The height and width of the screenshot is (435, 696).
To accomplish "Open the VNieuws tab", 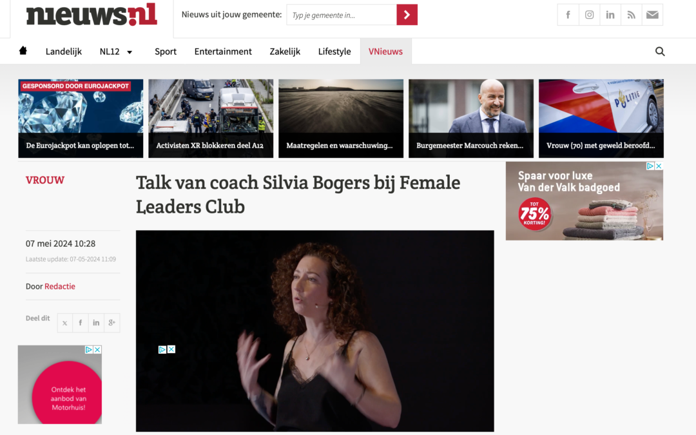I will (386, 52).
